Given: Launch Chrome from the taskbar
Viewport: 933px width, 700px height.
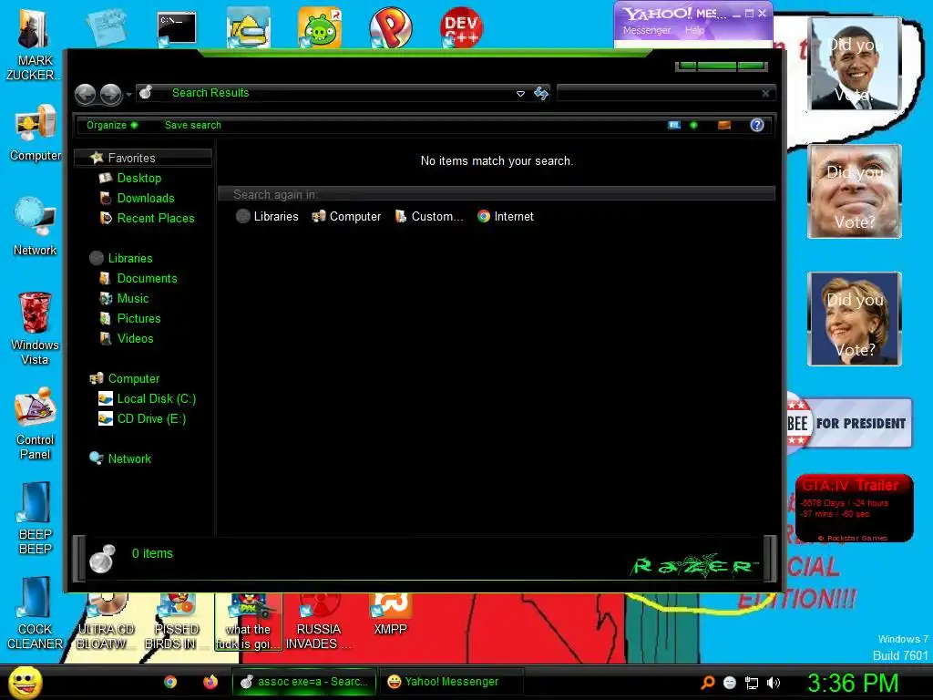Looking at the screenshot, I should click(x=170, y=682).
